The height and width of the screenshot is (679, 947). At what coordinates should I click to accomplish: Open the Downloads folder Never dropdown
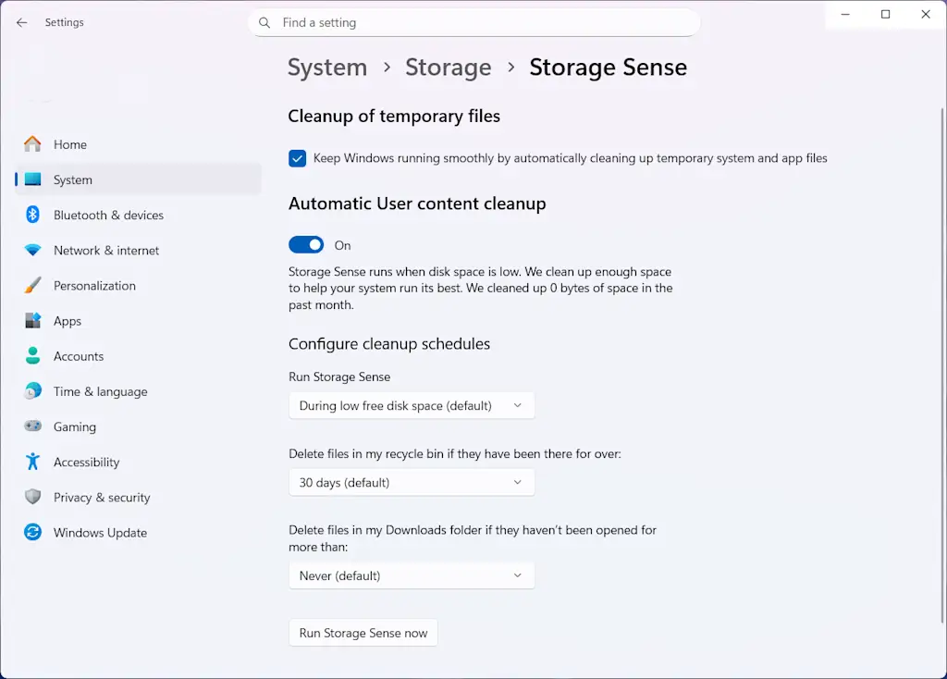[412, 575]
